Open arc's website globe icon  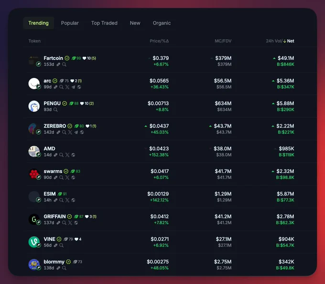tap(79, 87)
